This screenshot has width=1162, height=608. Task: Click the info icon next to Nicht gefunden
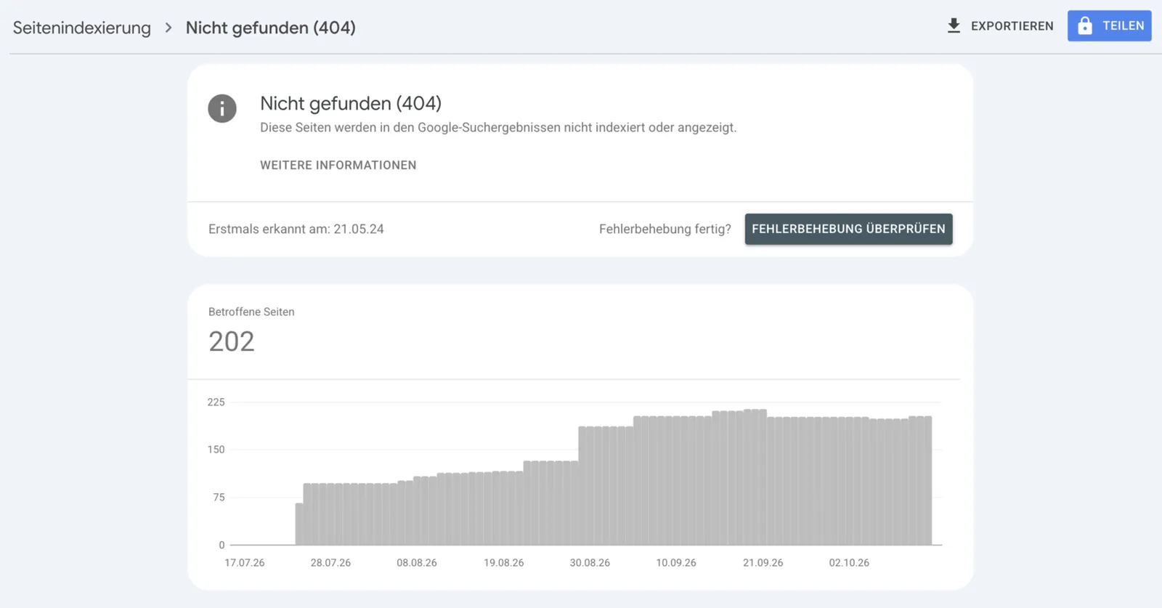pyautogui.click(x=222, y=109)
